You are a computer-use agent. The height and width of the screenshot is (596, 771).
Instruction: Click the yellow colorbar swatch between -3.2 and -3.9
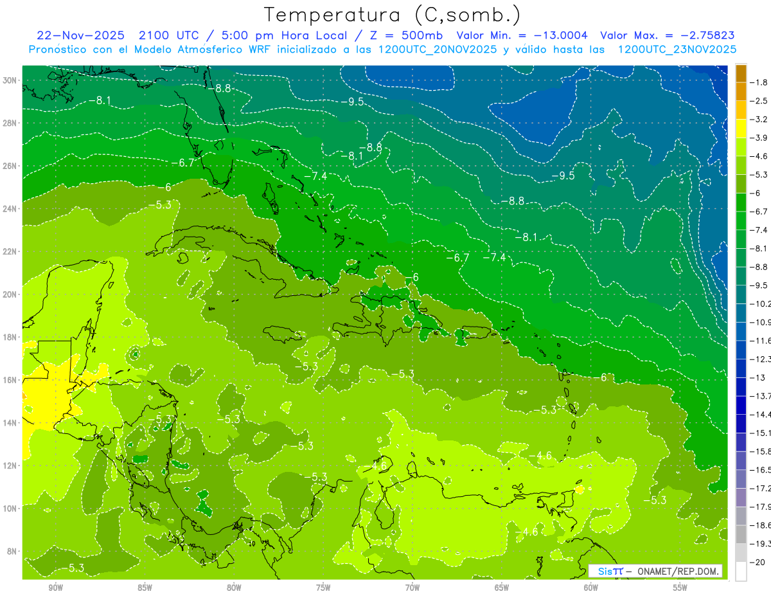(741, 129)
